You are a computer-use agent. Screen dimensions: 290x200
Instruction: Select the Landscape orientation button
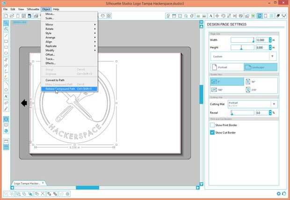click(261, 67)
